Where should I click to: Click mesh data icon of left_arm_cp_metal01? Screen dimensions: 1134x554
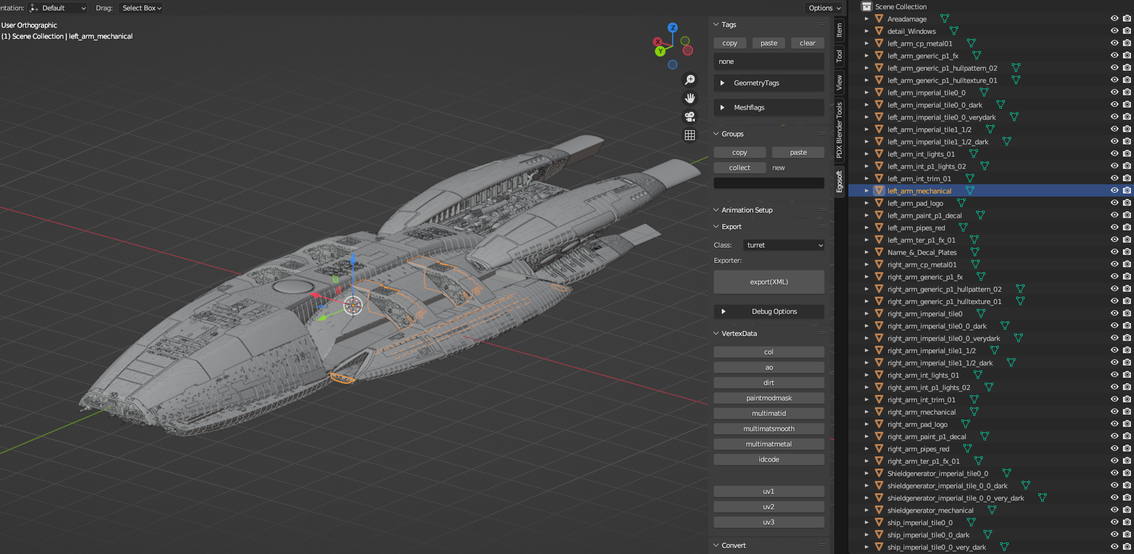(971, 43)
